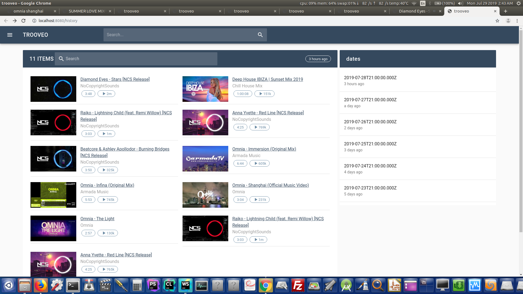Image resolution: width=523 pixels, height=294 pixels.
Task: Bookmark this page with star icon
Action: 497,21
